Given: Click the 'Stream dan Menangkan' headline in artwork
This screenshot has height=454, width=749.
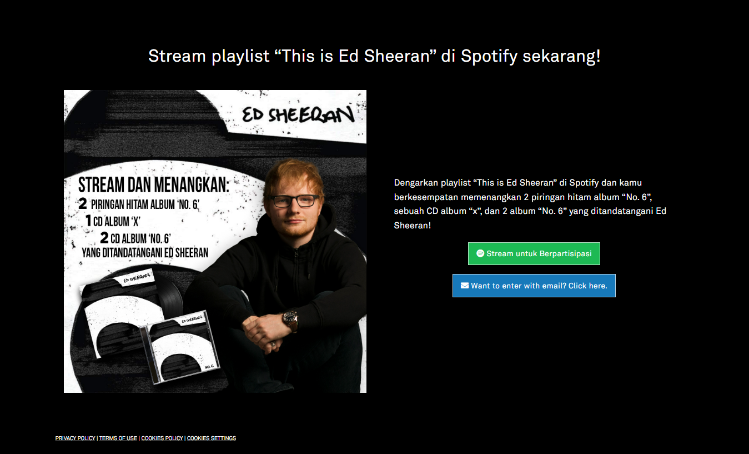Looking at the screenshot, I should (x=154, y=184).
